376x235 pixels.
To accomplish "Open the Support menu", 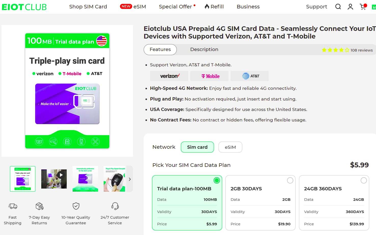I will pyautogui.click(x=316, y=7).
